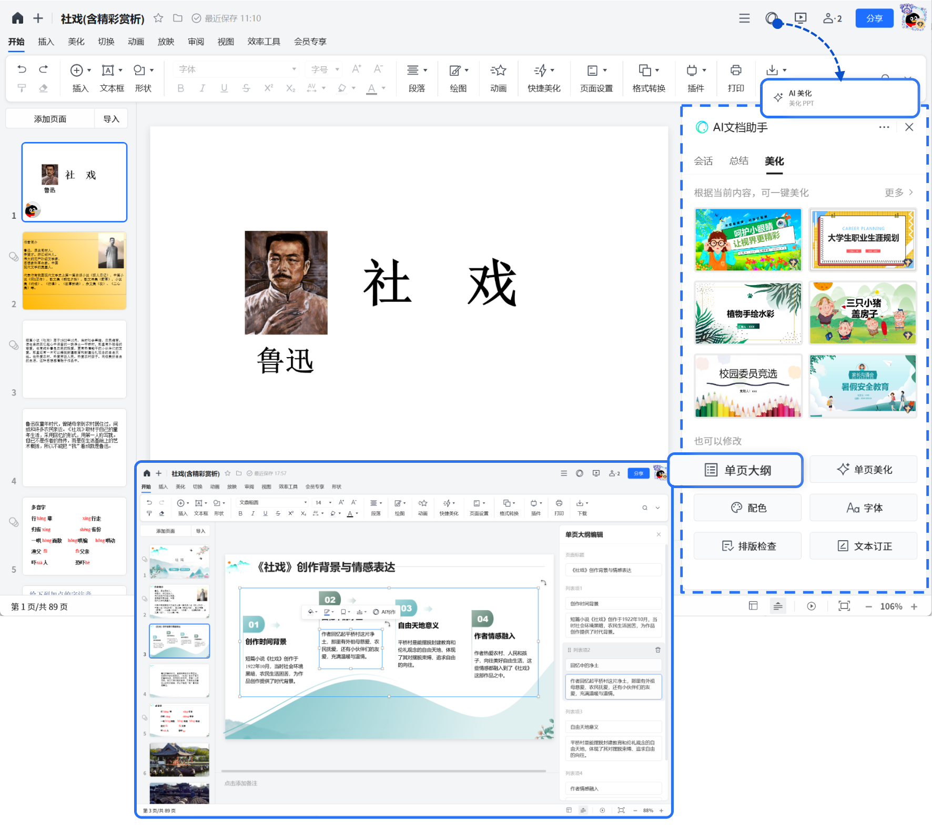Click the 快捷美化 quick beautify icon
The image size is (932, 831).
pyautogui.click(x=544, y=78)
